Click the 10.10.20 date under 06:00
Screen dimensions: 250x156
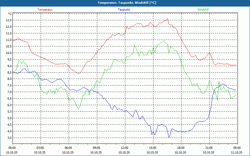[68, 152]
